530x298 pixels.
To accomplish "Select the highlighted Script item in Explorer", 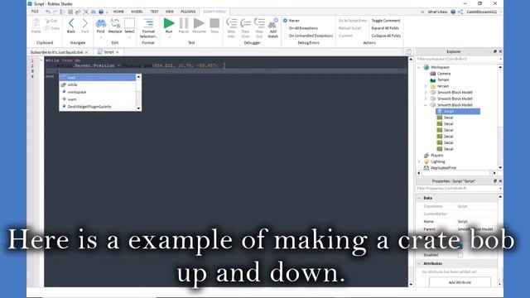I will click(x=458, y=112).
